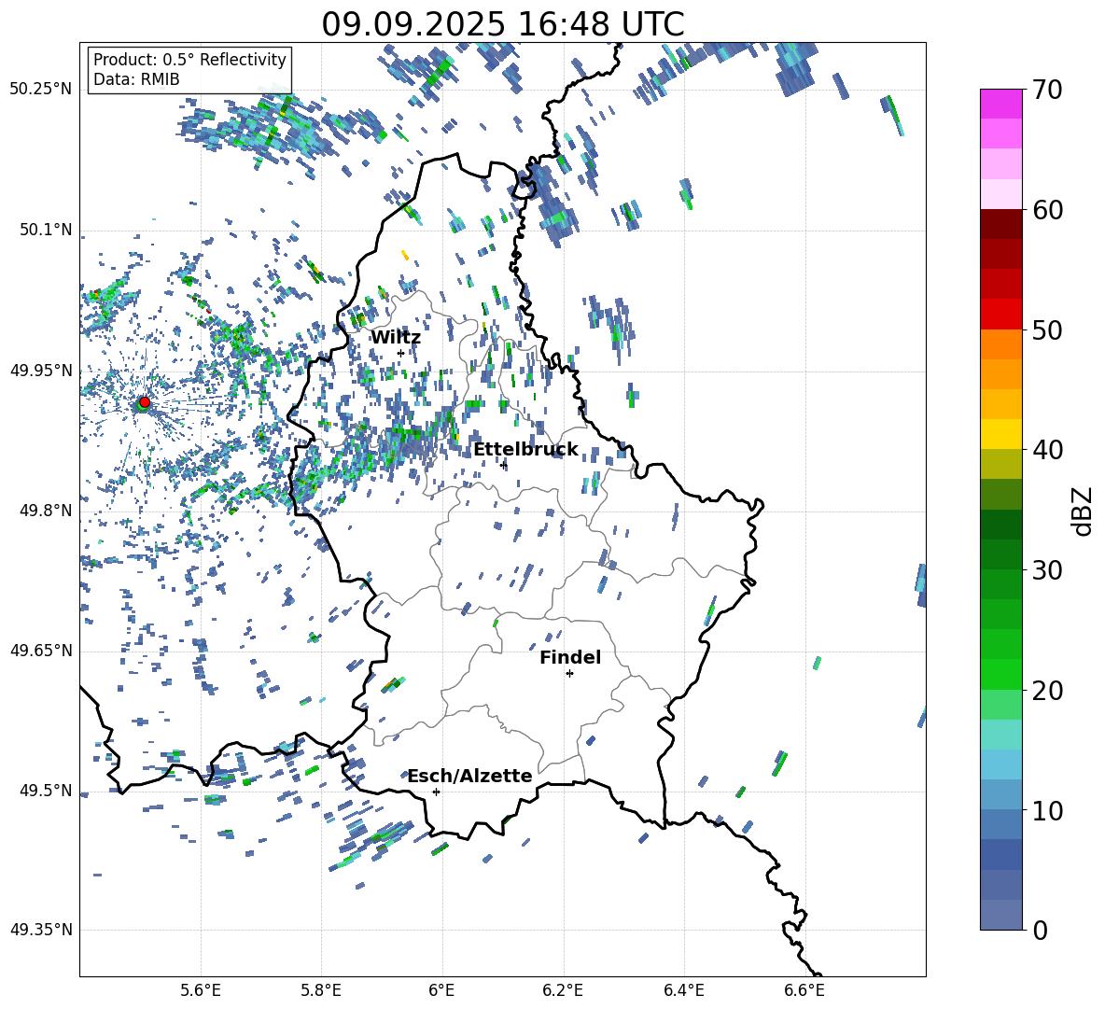Click the red radar site marker
The height and width of the screenshot is (1009, 1105).
(145, 402)
